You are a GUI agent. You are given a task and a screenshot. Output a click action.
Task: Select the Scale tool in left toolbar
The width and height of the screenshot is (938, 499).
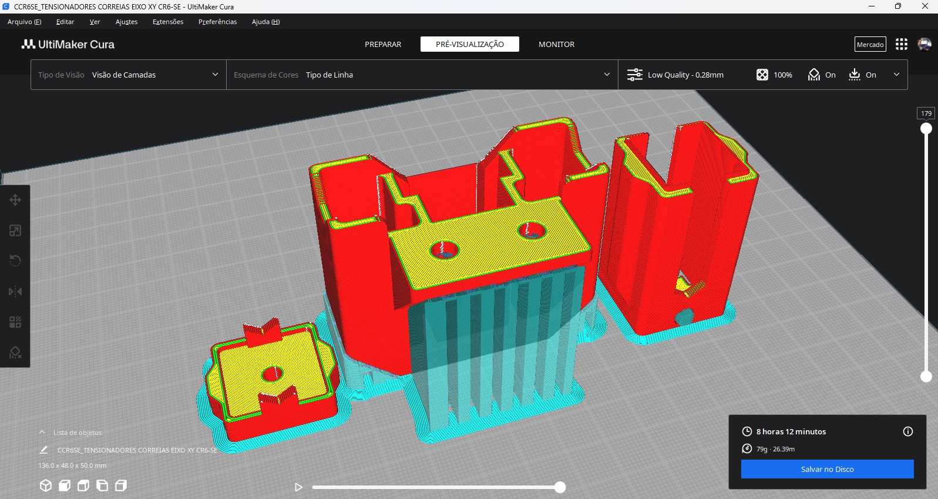tap(15, 230)
